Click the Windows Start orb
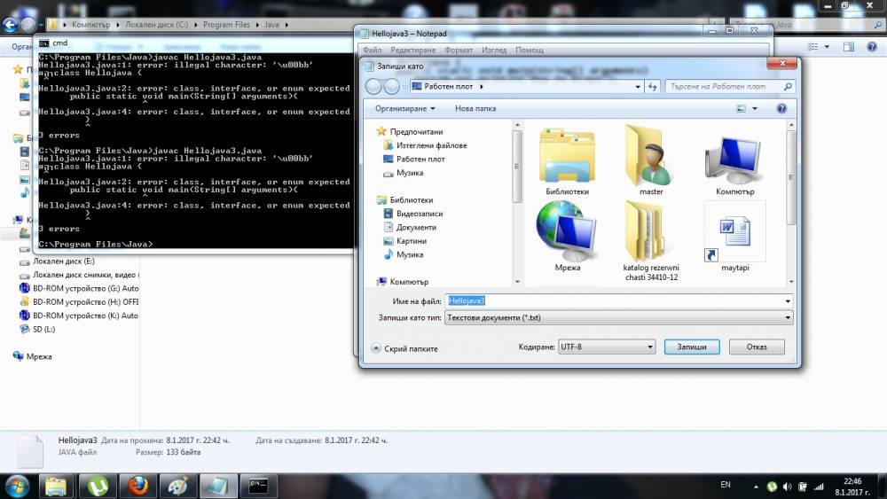Screen dimensions: 887x499 click(x=16, y=486)
